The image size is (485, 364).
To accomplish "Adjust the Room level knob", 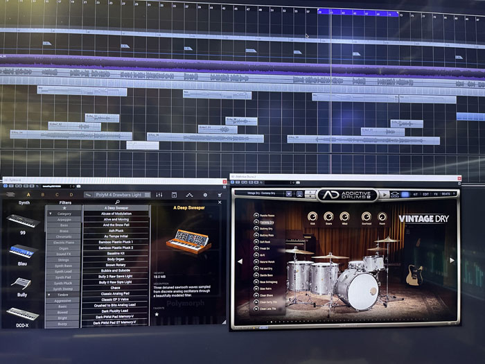I will (382, 216).
